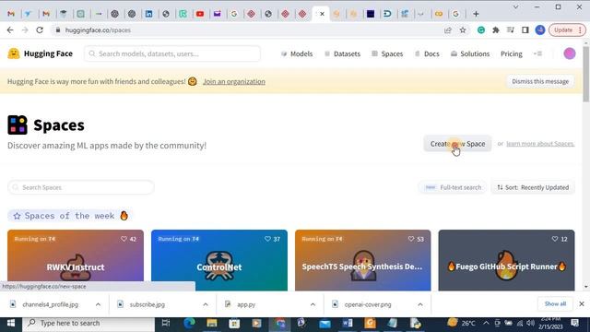Go back with the browser back arrow
The height and width of the screenshot is (332, 590).
[10, 30]
